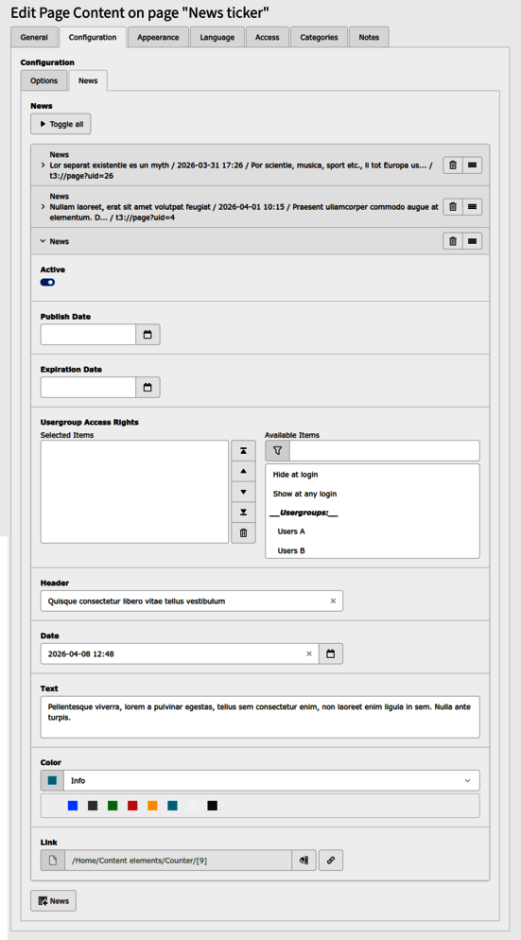Toggle the Active switch off
Screen dimensions: 521x940
47,283
